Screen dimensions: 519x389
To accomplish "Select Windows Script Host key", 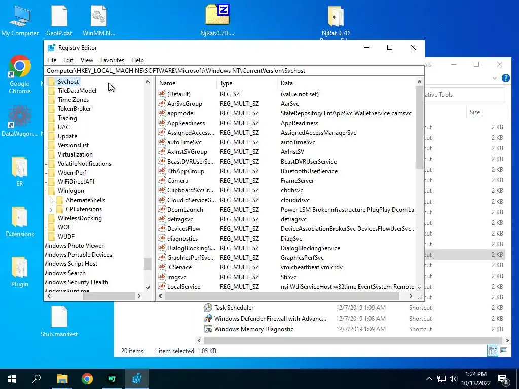I will point(71,264).
